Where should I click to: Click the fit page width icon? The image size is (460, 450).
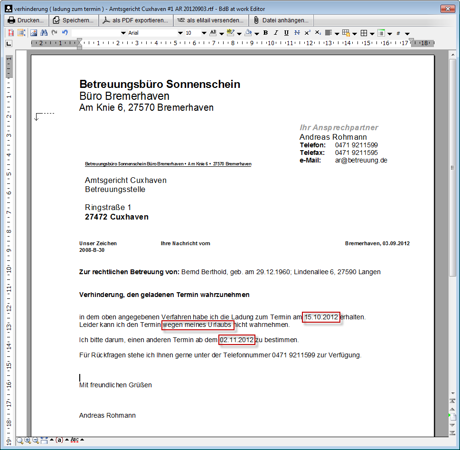click(44, 440)
